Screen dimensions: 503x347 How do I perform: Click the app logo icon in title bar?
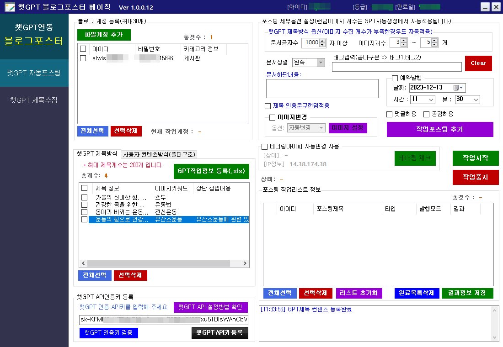[10, 7]
